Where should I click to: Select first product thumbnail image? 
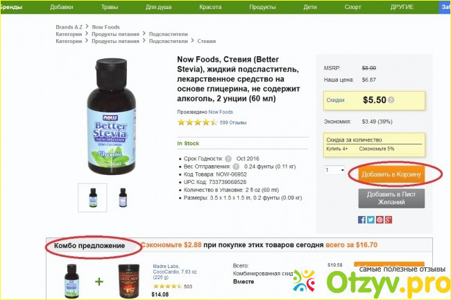pos(92,197)
